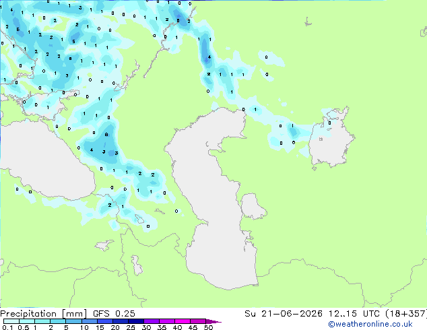
Task: Click the 'Su 21-06-2026' date label
Action: (x=284, y=314)
